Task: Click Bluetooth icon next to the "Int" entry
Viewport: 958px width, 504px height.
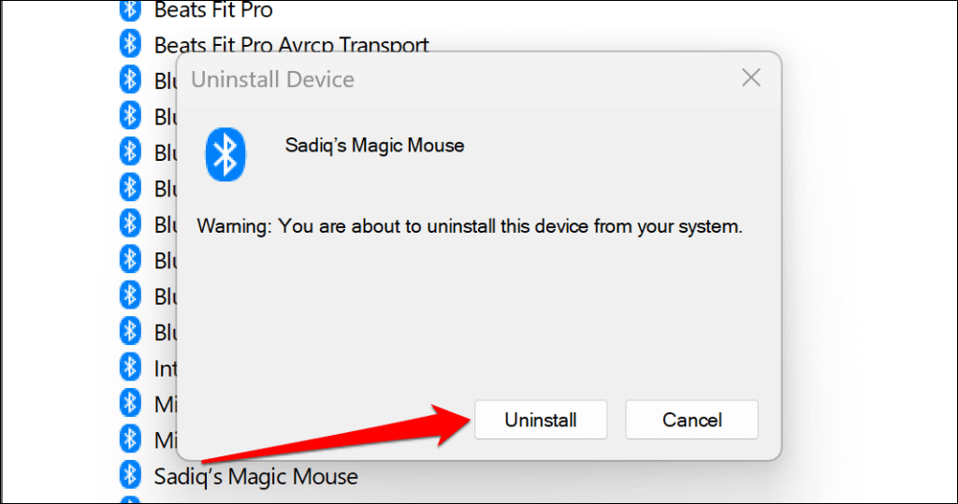Action: [130, 367]
